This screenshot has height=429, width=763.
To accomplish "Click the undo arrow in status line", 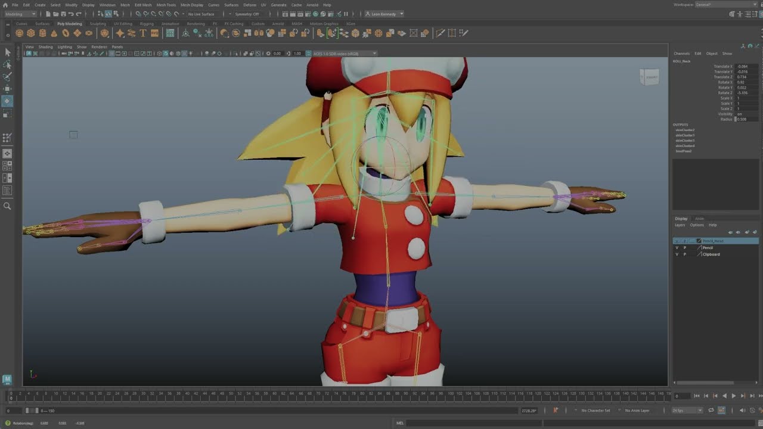I will point(71,14).
